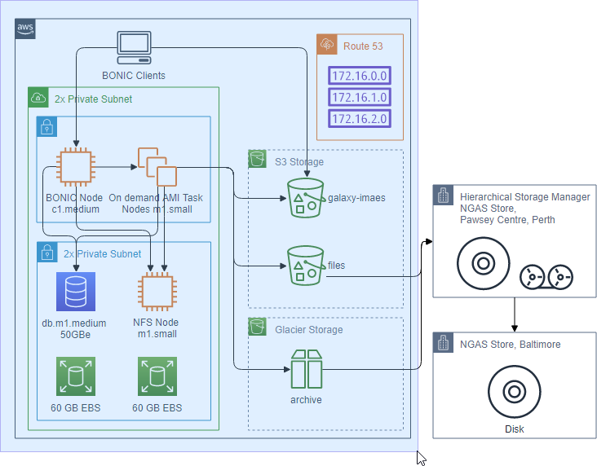Select the tape reel icon
The width and height of the screenshot is (597, 466).
pos(546,277)
